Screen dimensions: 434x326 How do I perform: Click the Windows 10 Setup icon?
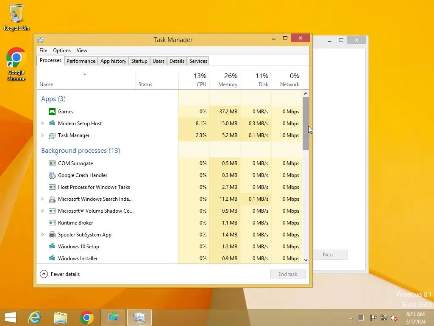(x=52, y=246)
